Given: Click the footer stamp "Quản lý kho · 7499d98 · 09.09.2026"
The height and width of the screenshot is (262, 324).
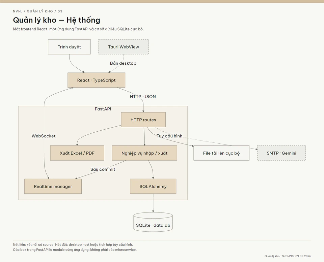Looking at the screenshot, I should point(288,256).
